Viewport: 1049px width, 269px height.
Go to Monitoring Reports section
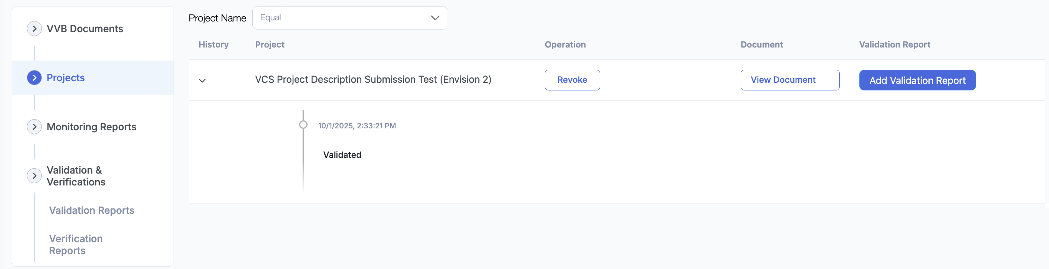point(91,127)
